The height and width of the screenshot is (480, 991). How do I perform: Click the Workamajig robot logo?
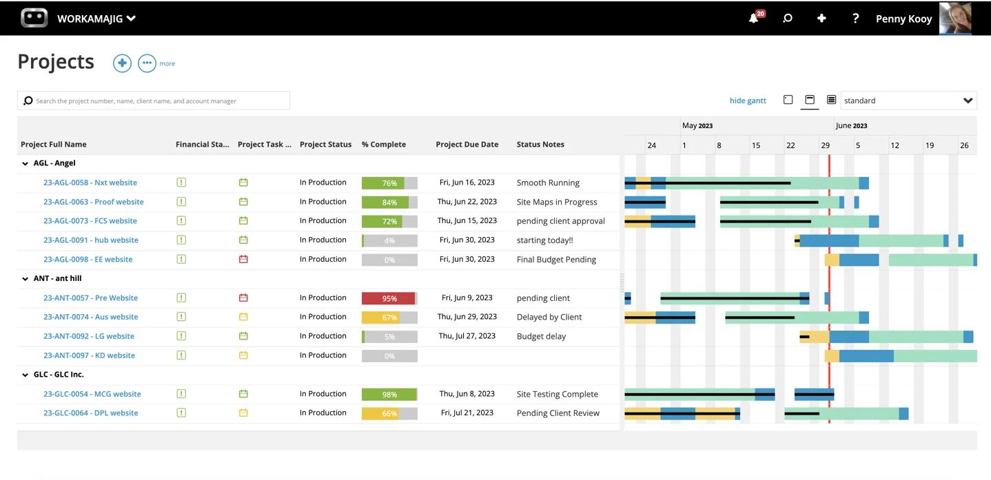(x=34, y=18)
